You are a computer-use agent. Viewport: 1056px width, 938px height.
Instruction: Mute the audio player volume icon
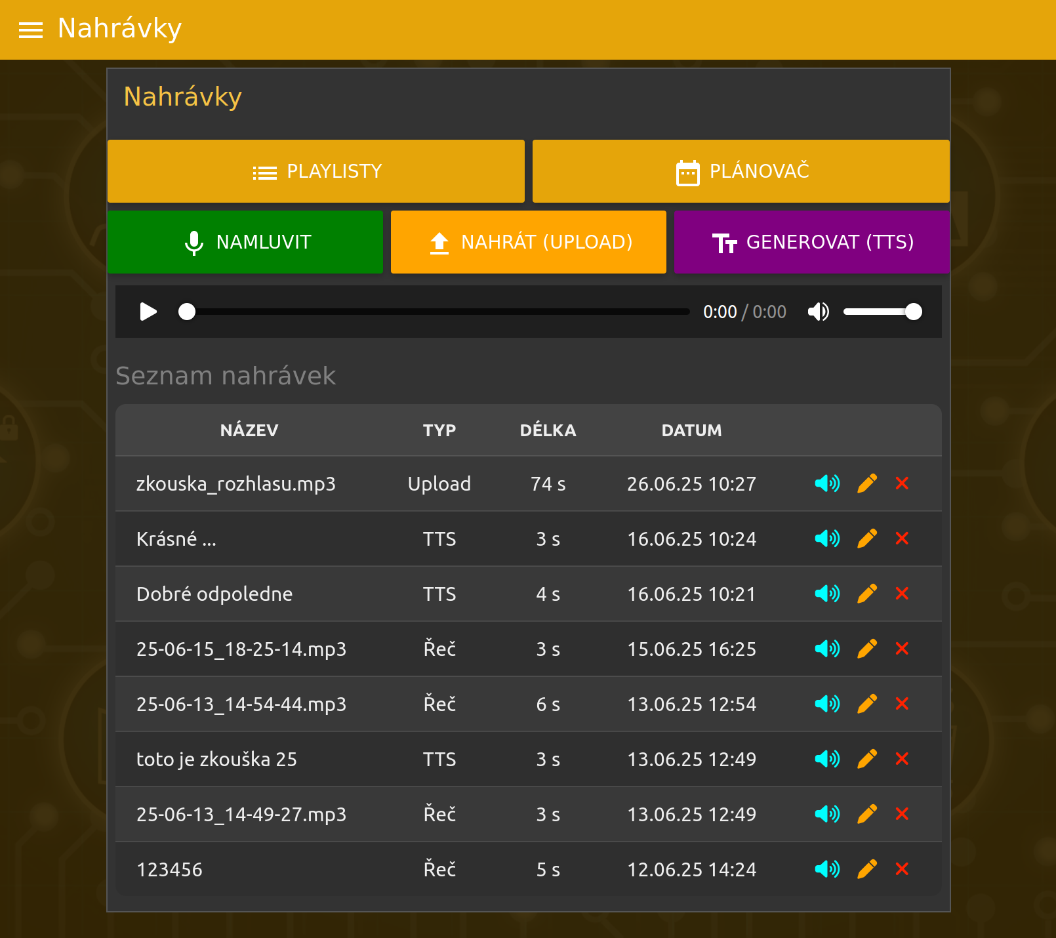click(x=818, y=312)
